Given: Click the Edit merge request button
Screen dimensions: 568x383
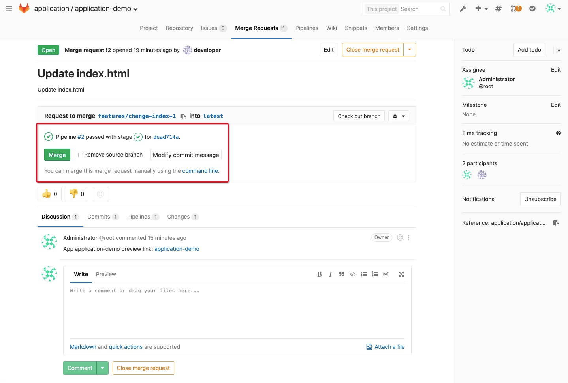Looking at the screenshot, I should pyautogui.click(x=329, y=50).
